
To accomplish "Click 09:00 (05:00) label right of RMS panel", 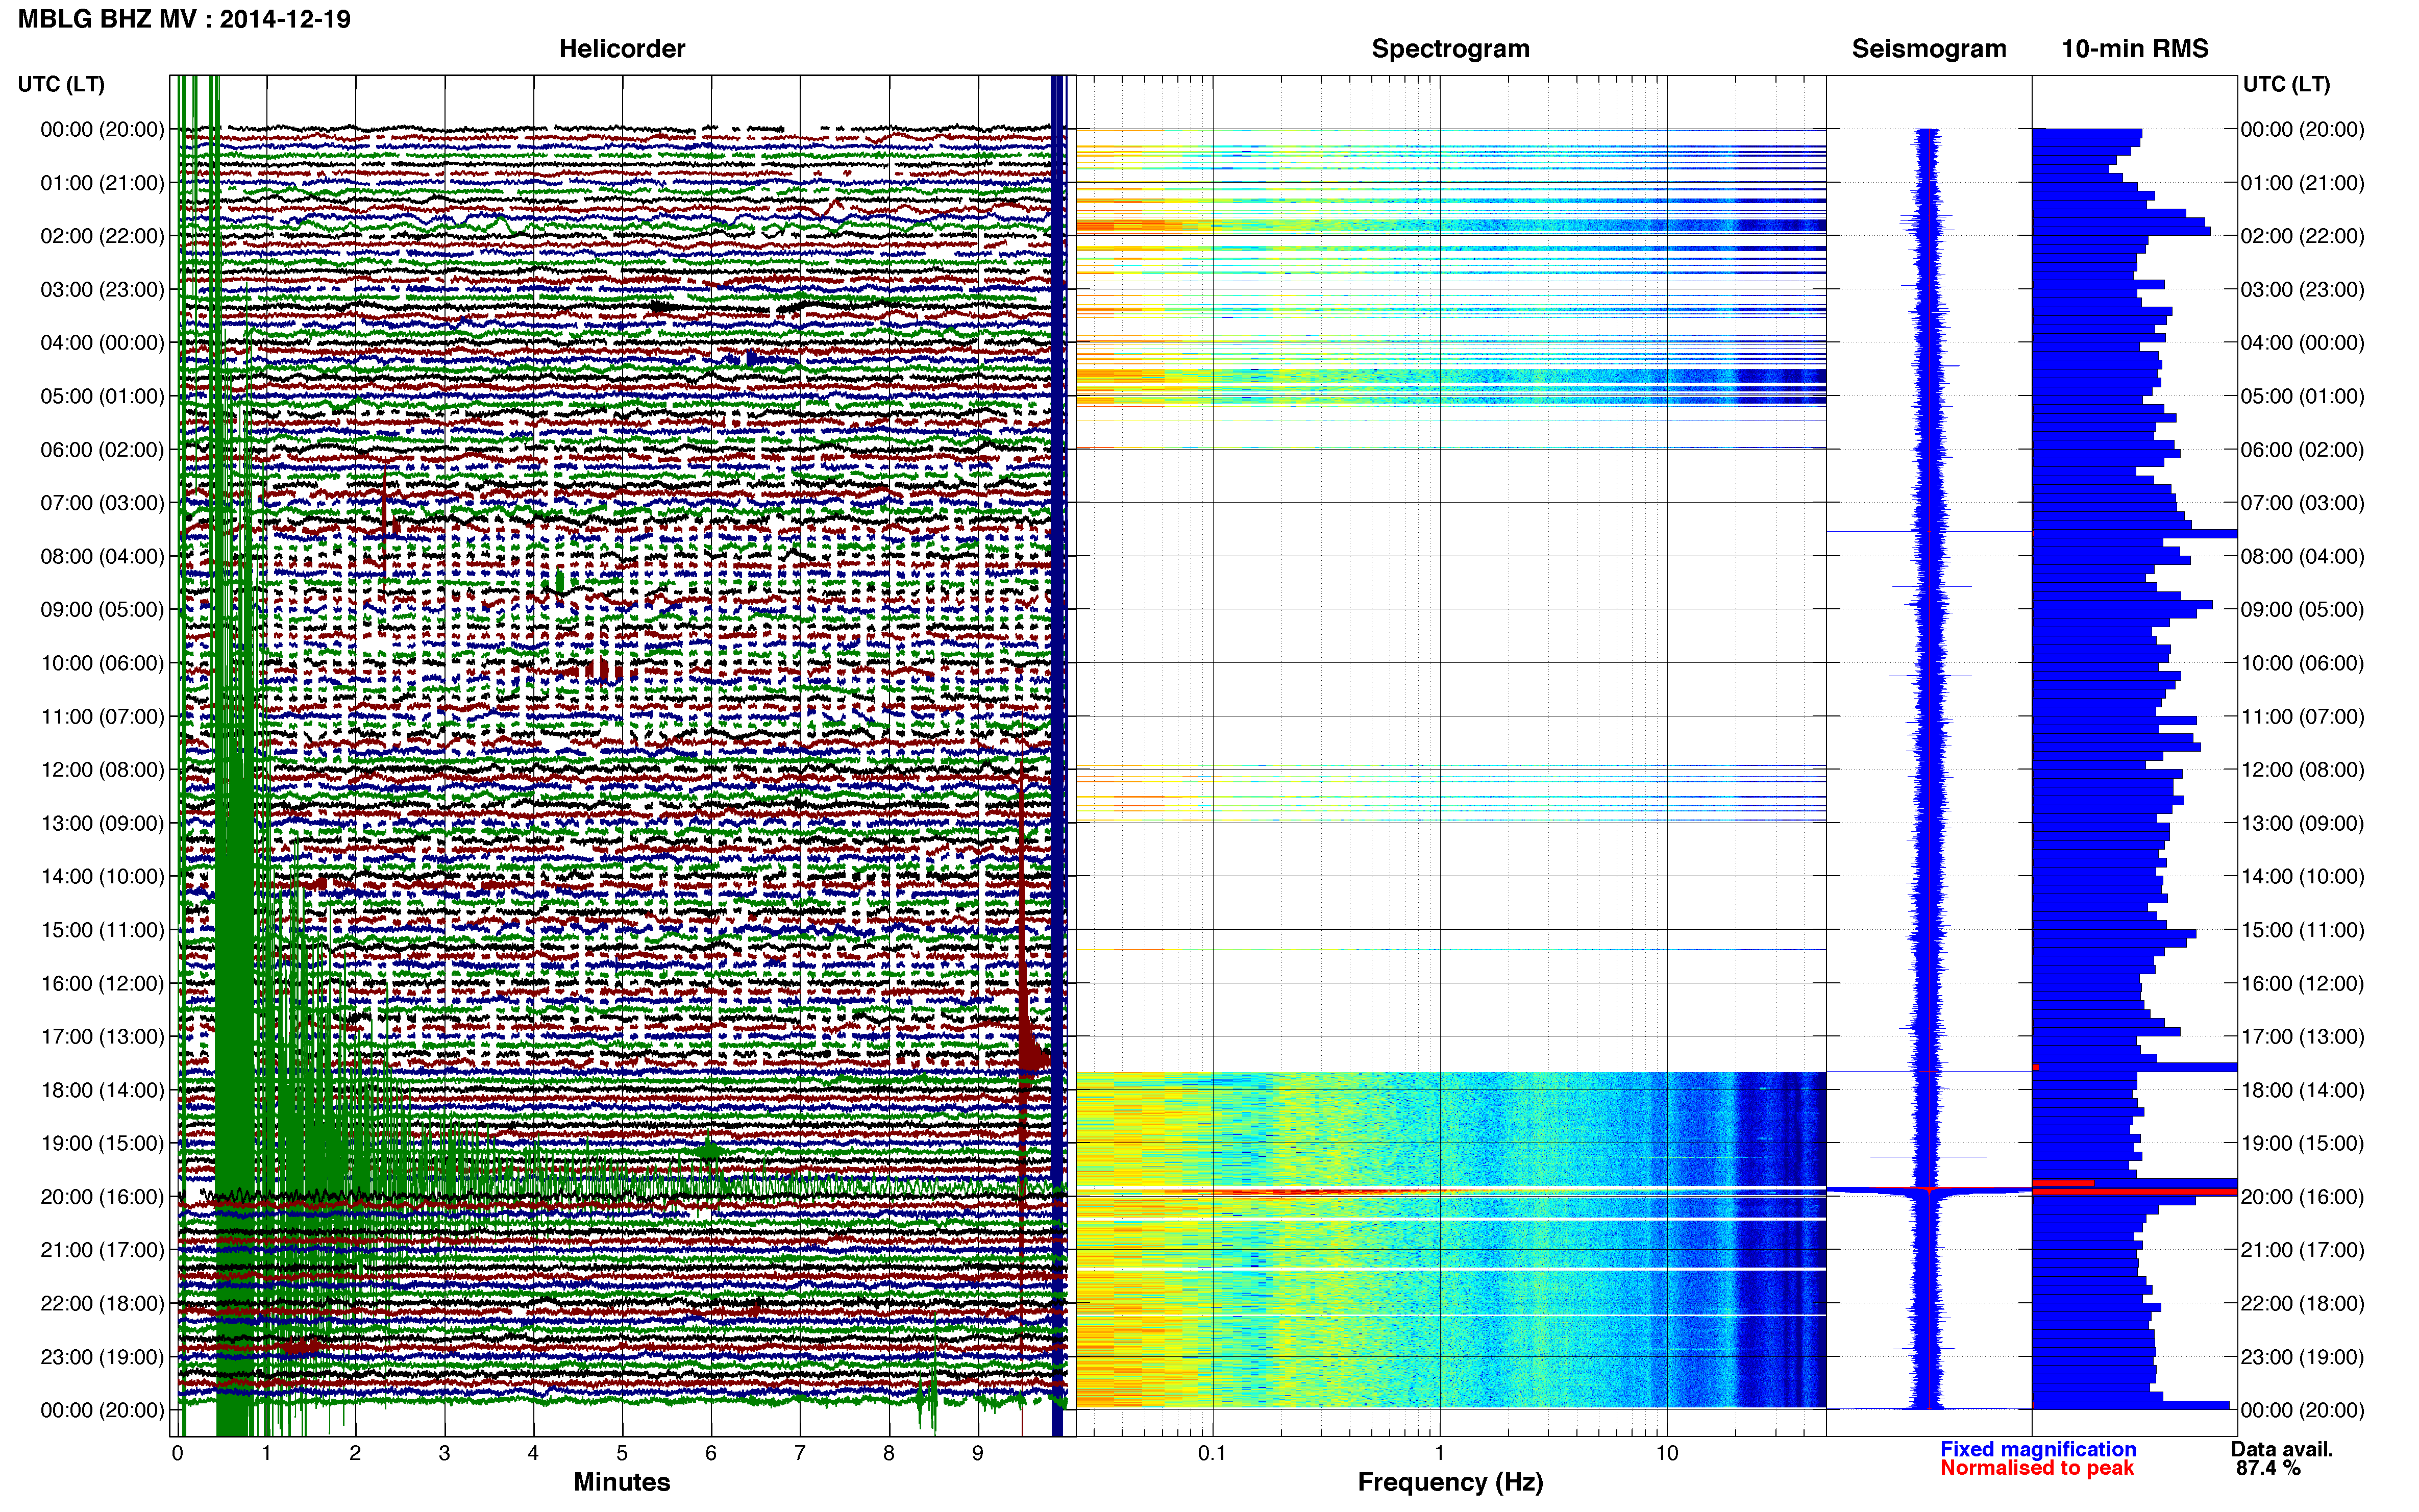I will coord(2302,610).
